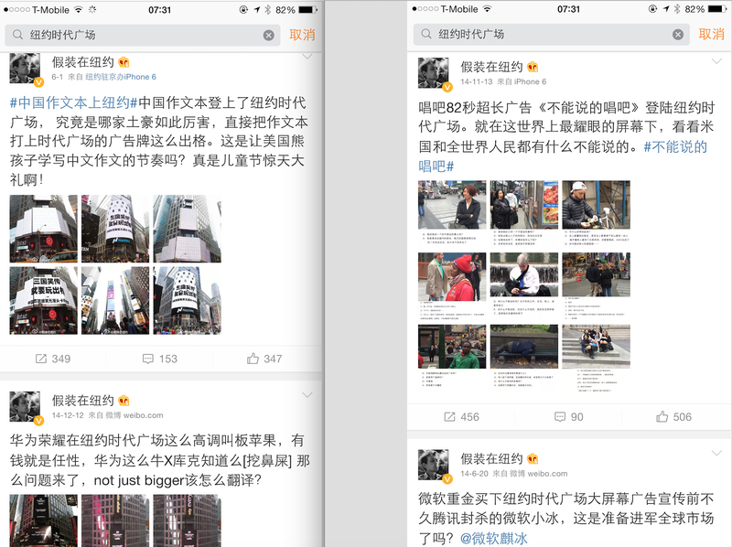Tap the repost icon showing 349
732x547 pixels.
pyautogui.click(x=52, y=359)
